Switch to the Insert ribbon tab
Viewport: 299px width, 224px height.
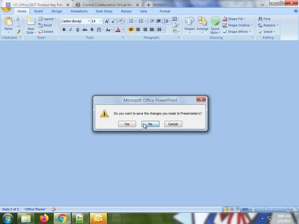pyautogui.click(x=39, y=11)
